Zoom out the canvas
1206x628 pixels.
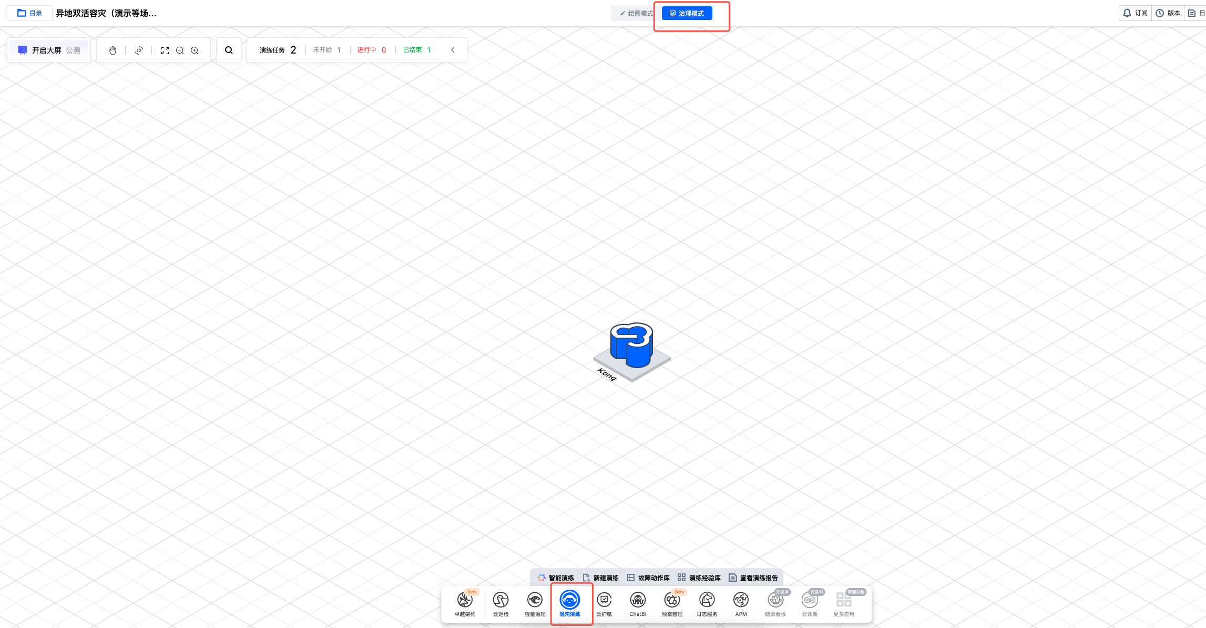click(180, 50)
